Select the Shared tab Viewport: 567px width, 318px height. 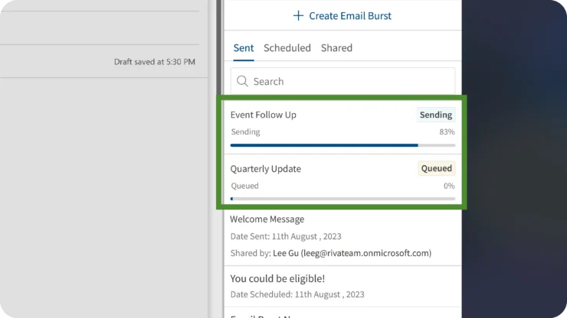point(336,47)
